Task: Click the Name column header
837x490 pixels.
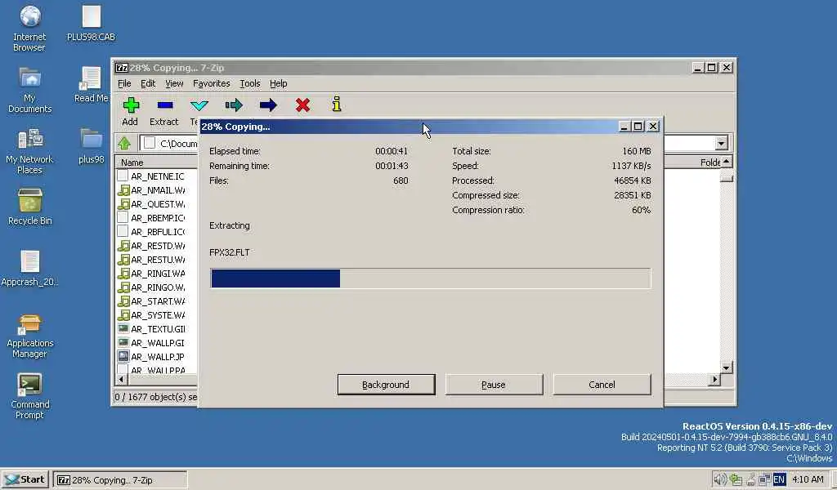Action: 156,162
